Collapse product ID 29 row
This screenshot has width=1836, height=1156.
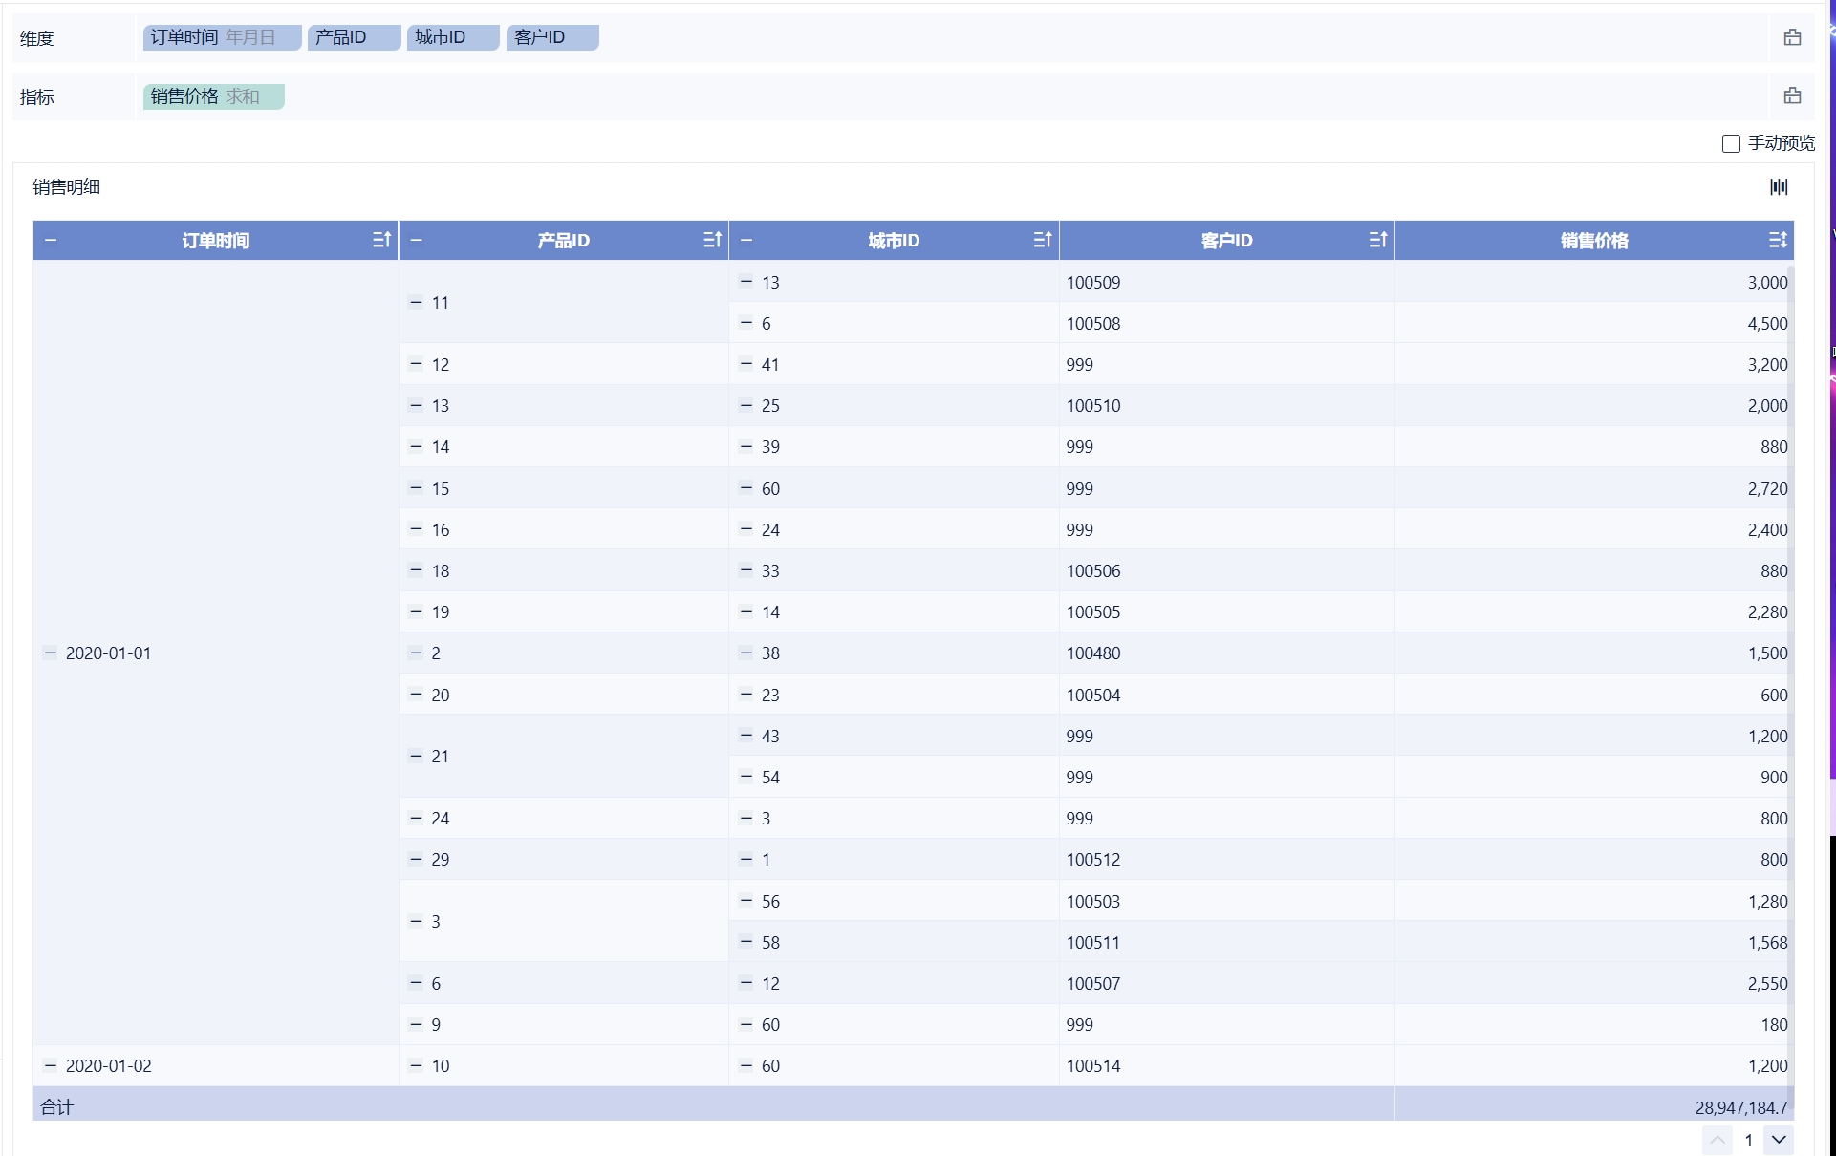[x=416, y=859]
